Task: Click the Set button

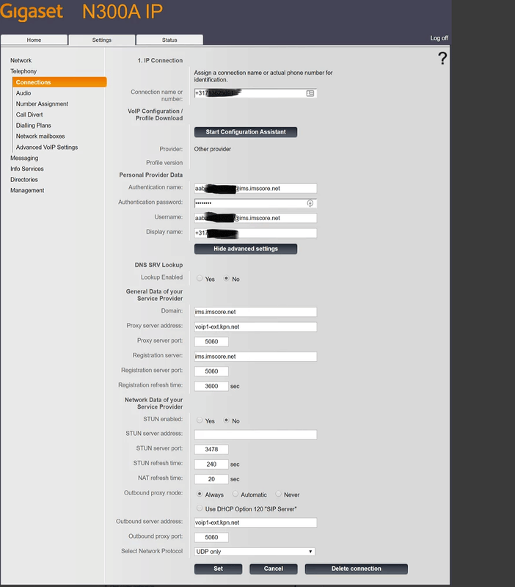Action: tap(218, 569)
